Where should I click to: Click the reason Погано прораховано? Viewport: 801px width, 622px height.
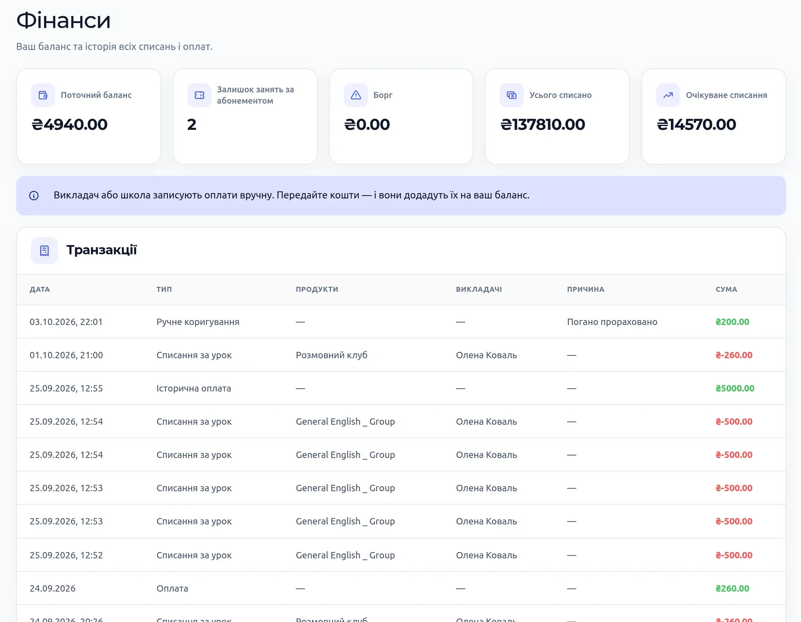coord(612,322)
